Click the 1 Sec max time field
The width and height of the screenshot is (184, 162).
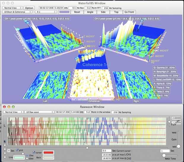(x=165, y=151)
